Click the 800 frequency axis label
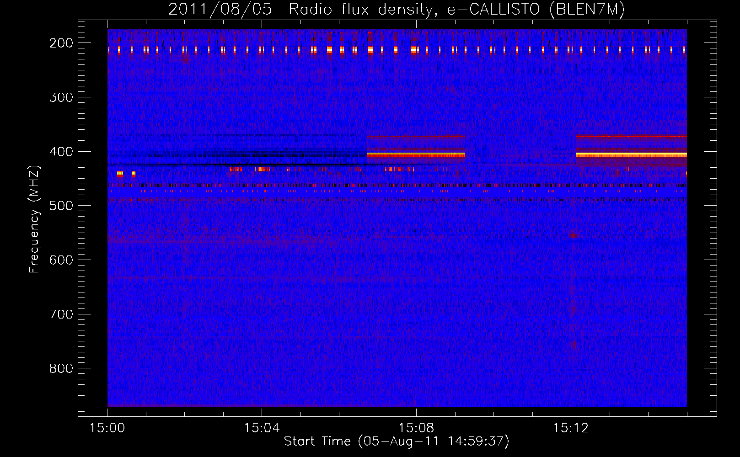Screen dimensions: 740x457 61,368
